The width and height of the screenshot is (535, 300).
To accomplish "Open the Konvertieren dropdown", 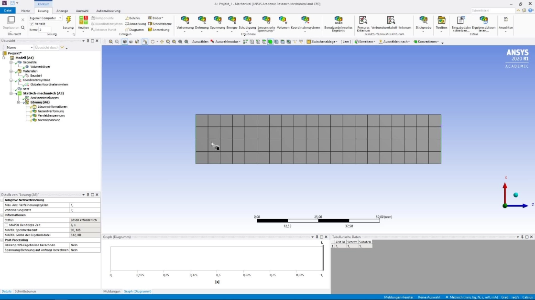I will coord(426,41).
